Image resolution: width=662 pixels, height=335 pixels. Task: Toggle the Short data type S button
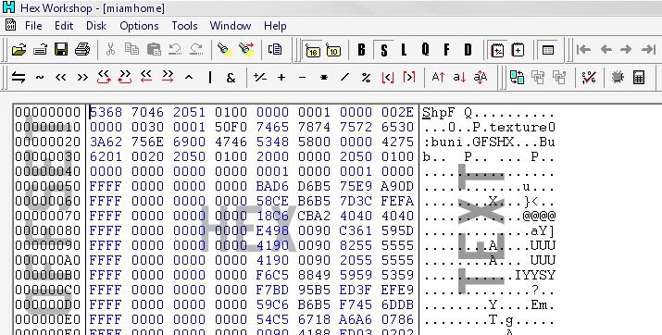pos(383,50)
